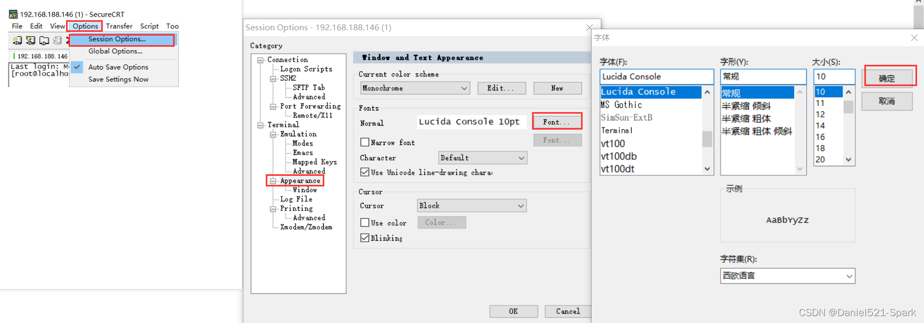The width and height of the screenshot is (924, 323).
Task: Open the Edit menu
Action: (x=36, y=26)
